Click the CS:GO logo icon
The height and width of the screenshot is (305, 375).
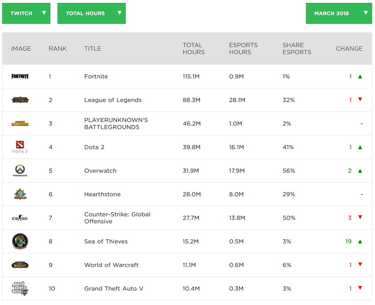[20, 218]
